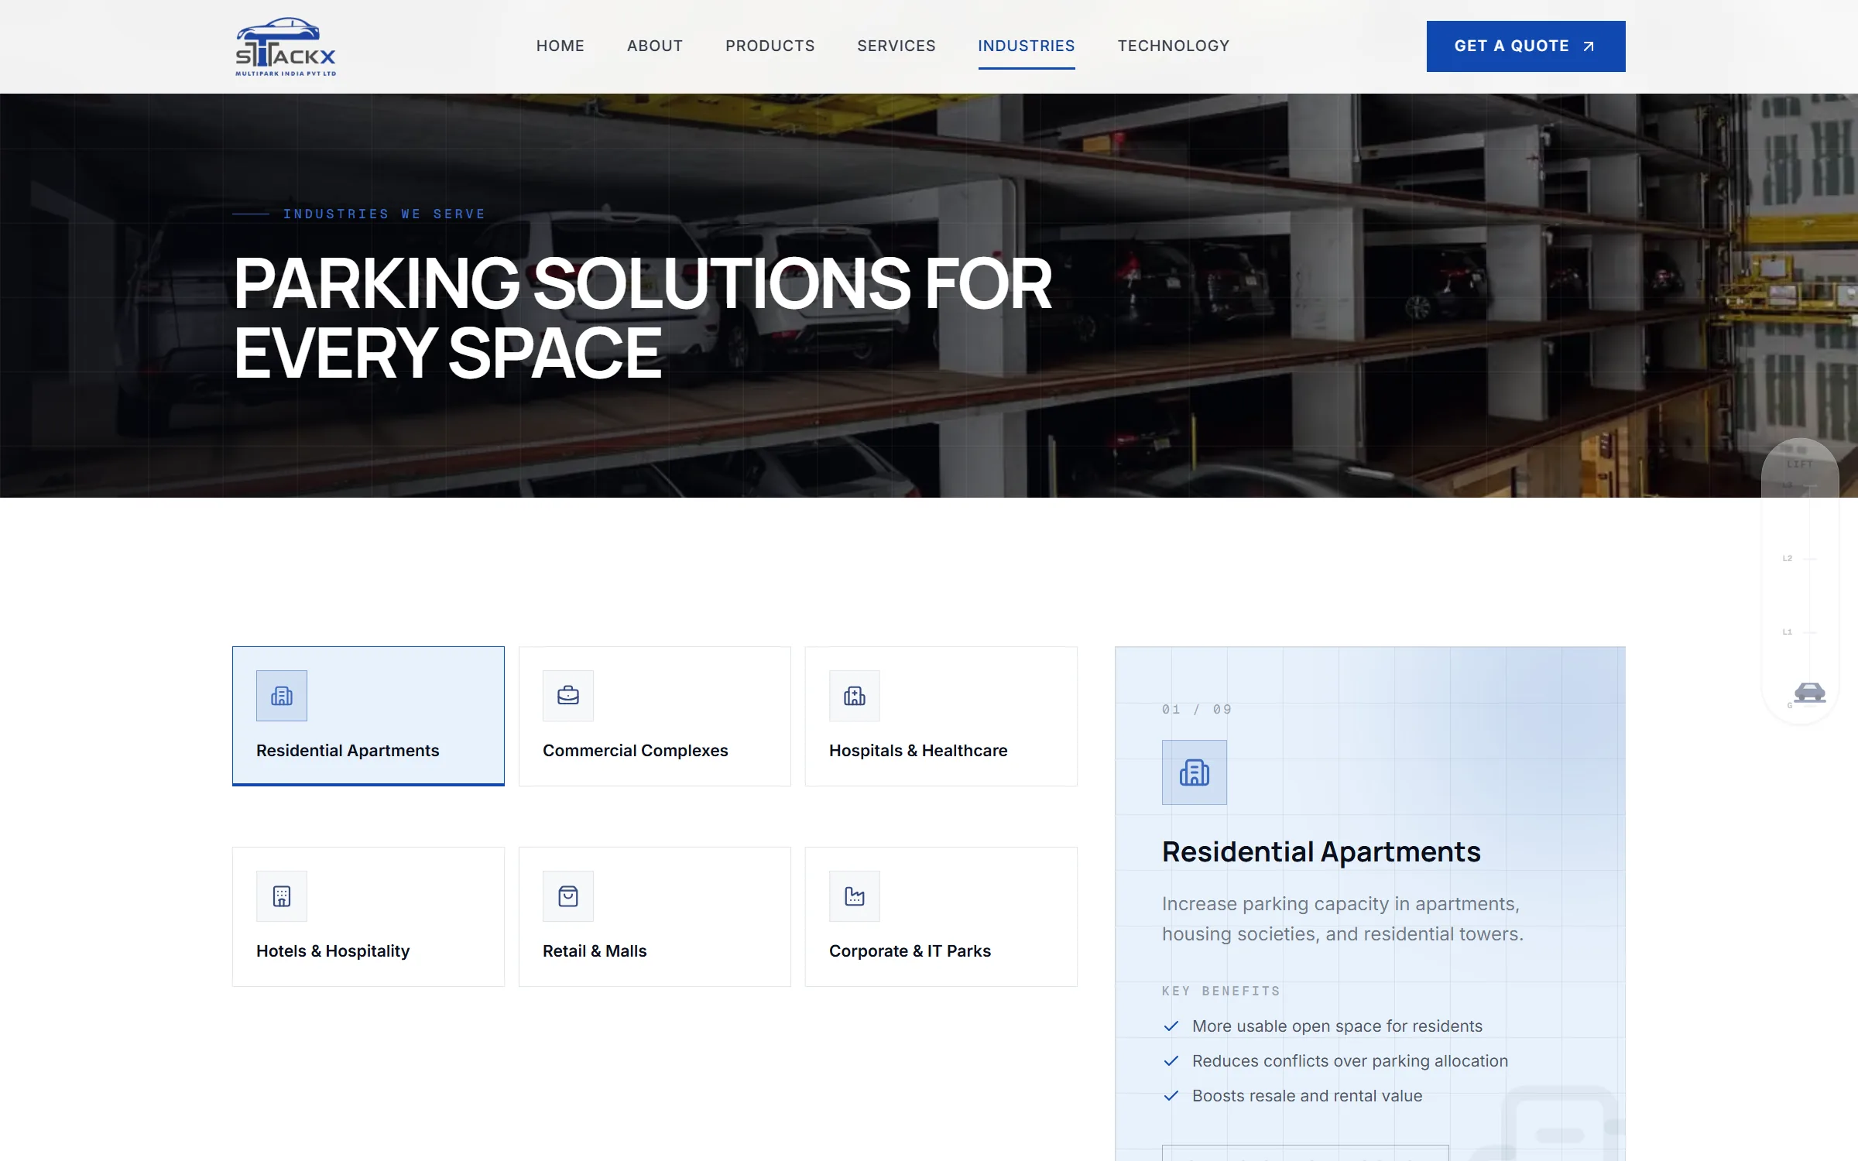This screenshot has height=1161, width=1858.
Task: Jump to L1 on the lift scroll indicator
Action: 1788,632
